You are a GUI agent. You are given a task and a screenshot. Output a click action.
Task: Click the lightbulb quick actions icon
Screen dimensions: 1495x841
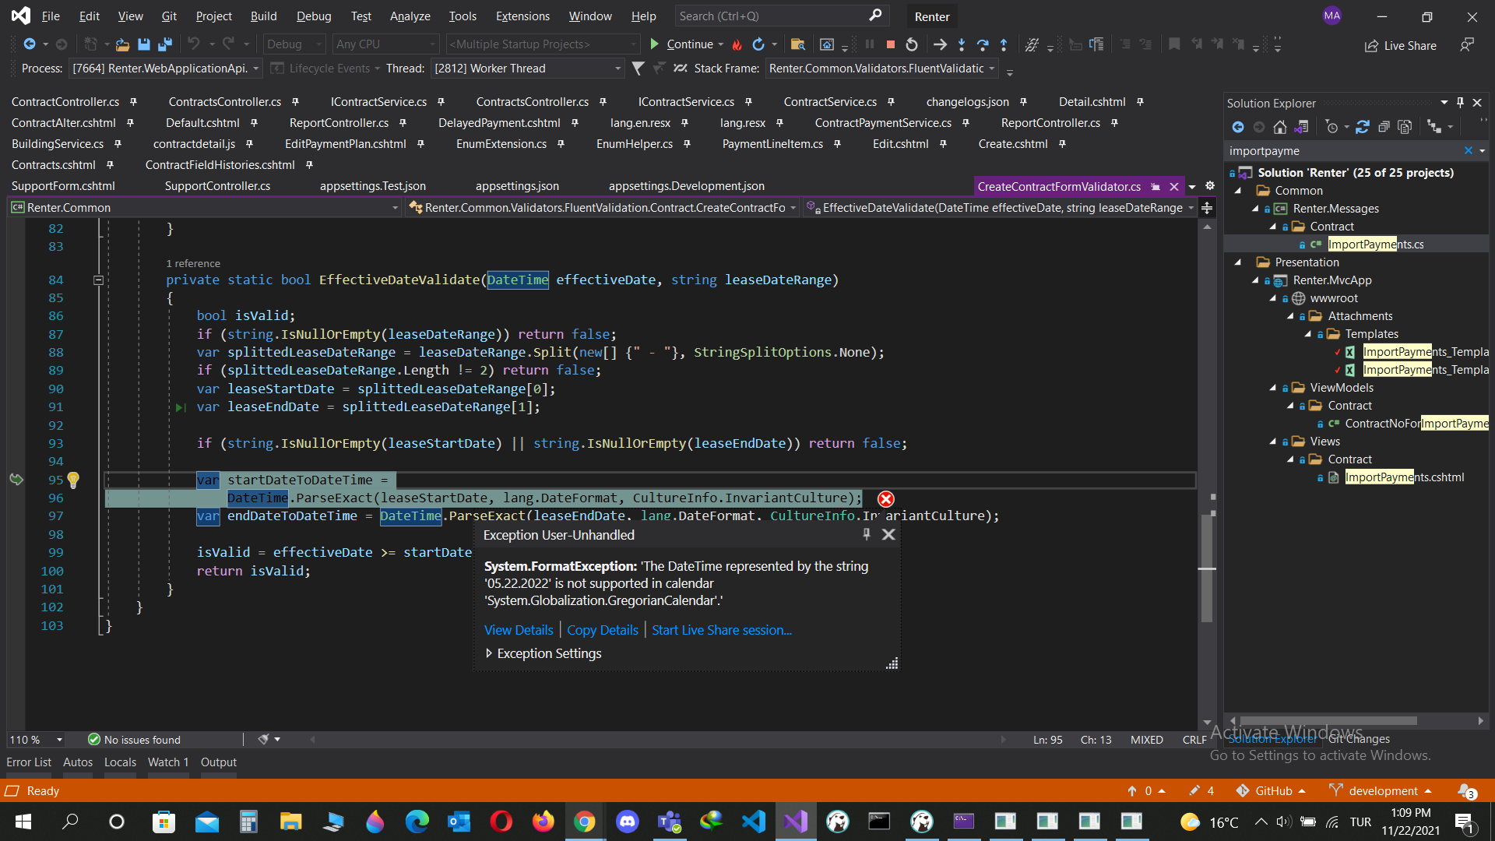(73, 480)
